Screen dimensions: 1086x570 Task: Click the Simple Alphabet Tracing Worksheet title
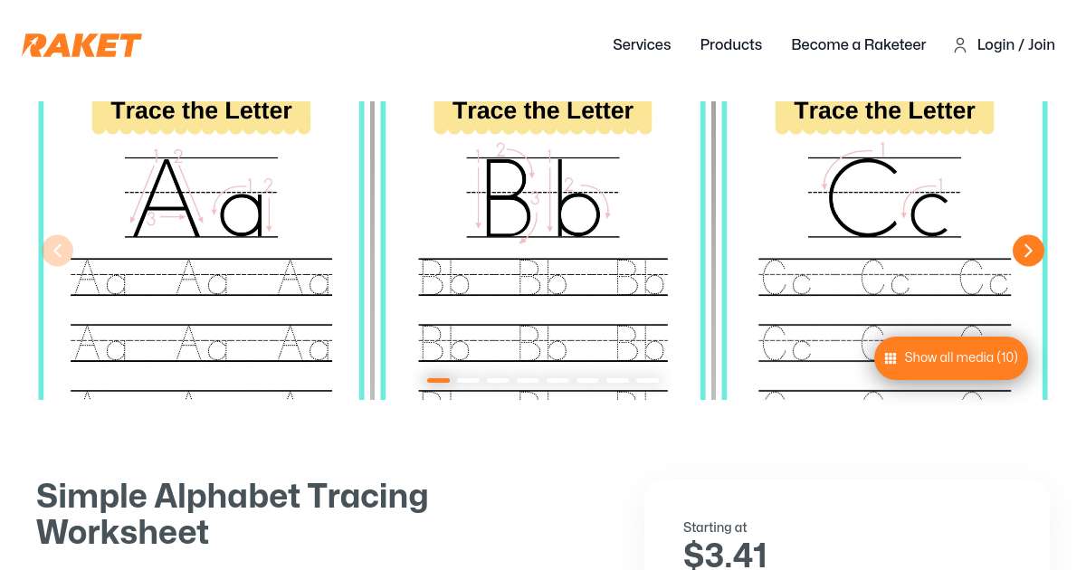[232, 514]
